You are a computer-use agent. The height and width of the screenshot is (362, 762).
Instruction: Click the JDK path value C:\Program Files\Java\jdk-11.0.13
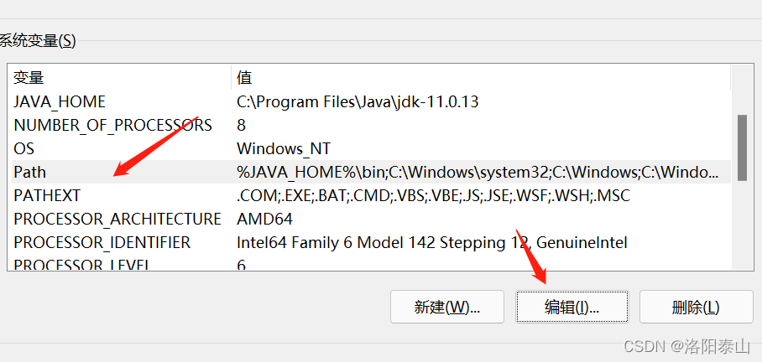point(358,102)
